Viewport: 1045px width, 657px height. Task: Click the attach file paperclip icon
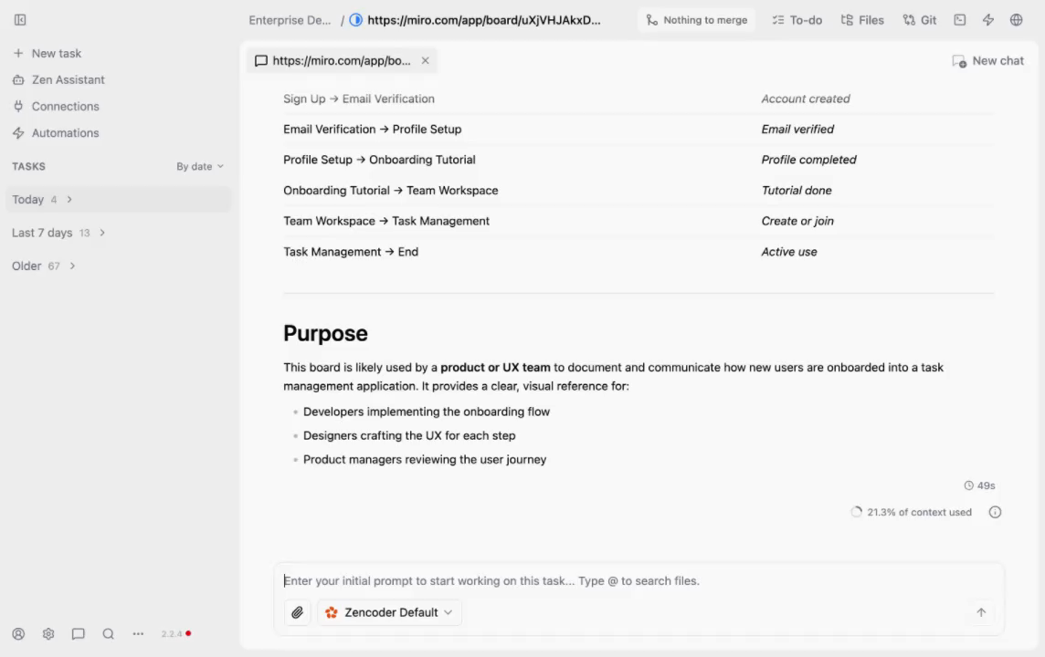297,612
